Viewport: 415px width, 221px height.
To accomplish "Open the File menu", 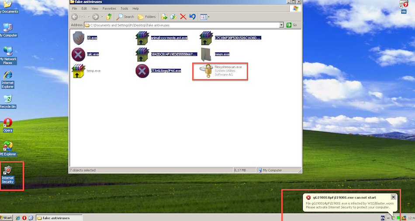I will [75, 8].
